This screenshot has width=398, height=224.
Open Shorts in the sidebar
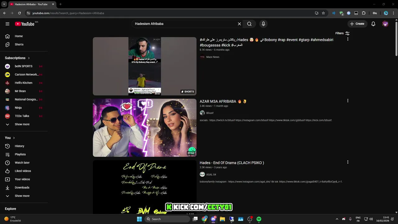point(24,44)
